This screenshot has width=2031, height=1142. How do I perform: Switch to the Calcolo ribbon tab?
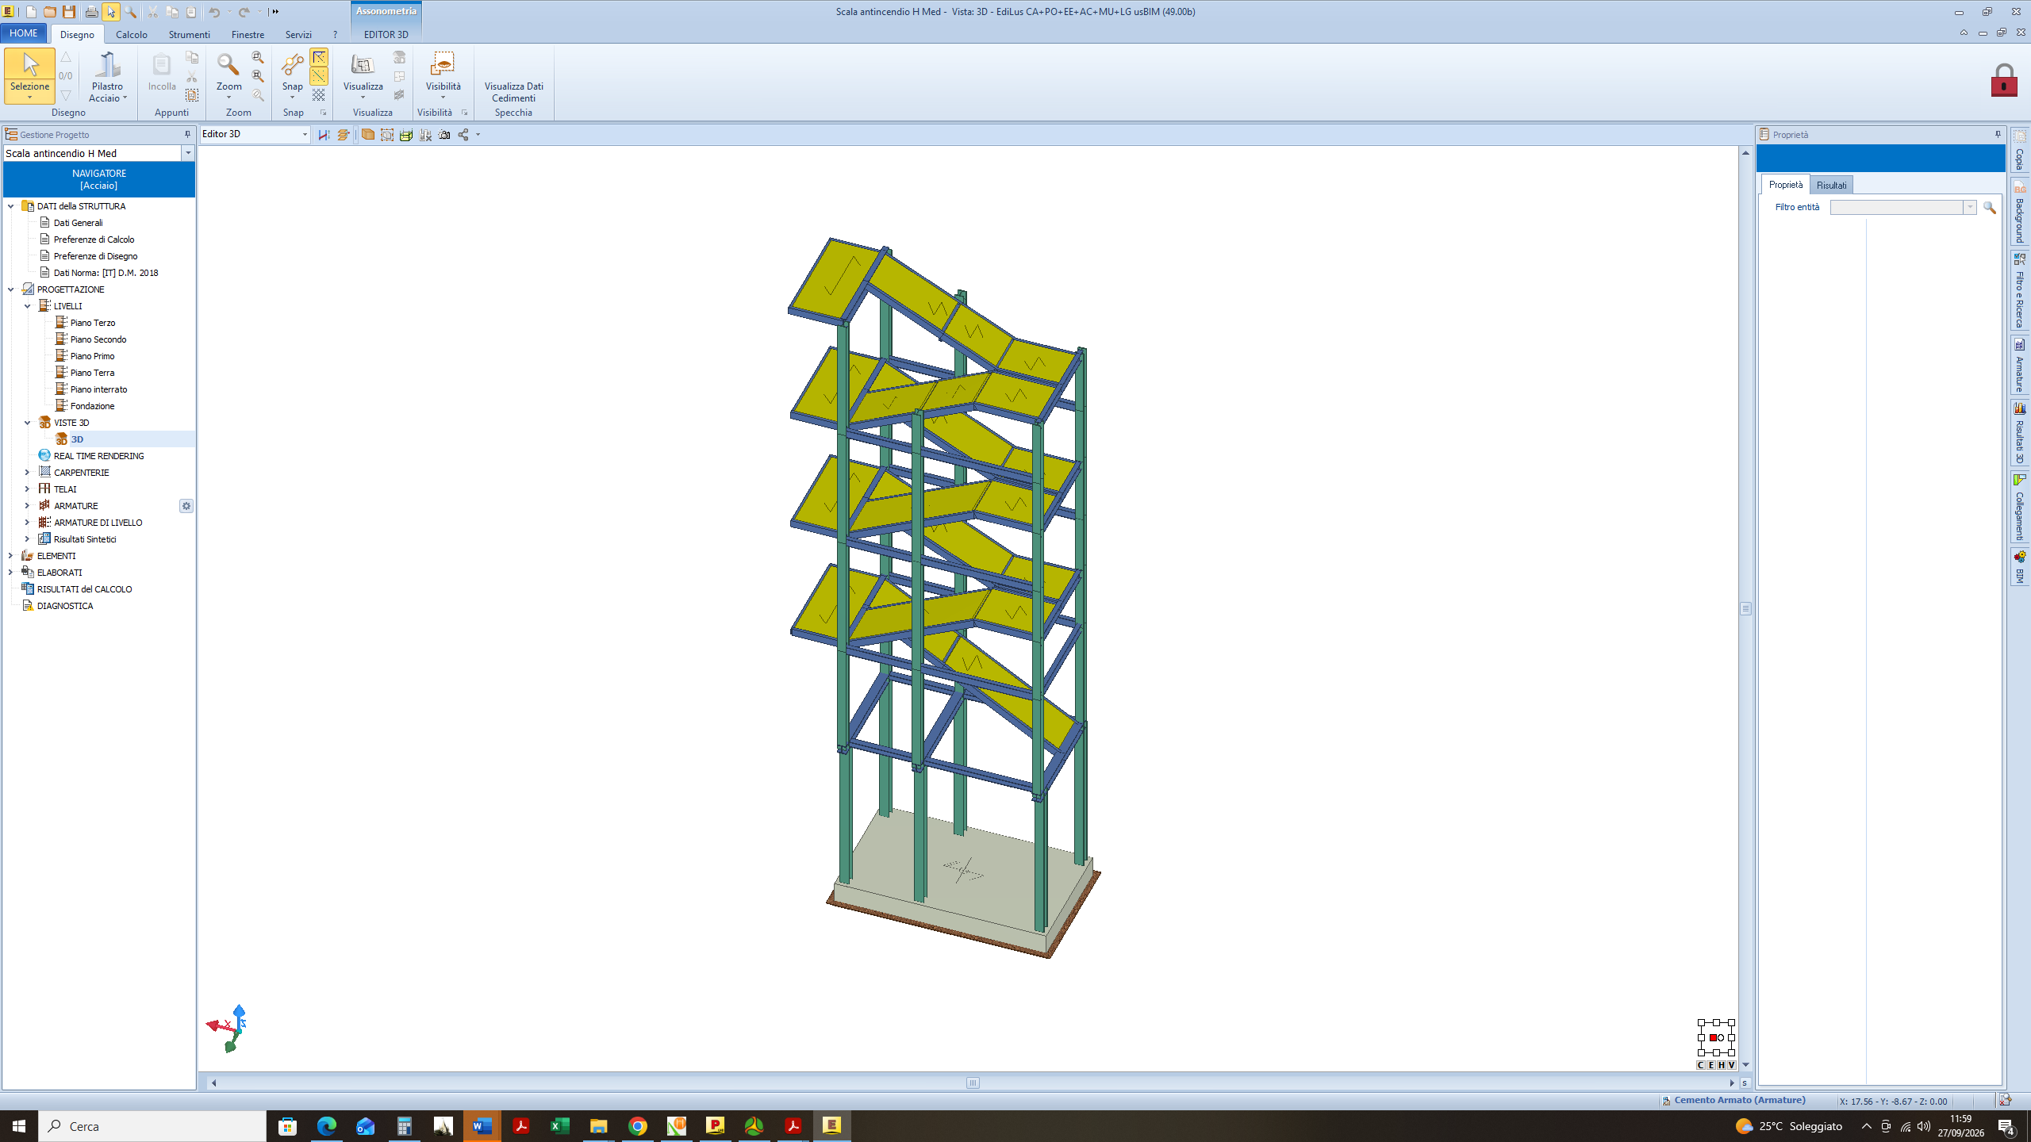click(132, 34)
